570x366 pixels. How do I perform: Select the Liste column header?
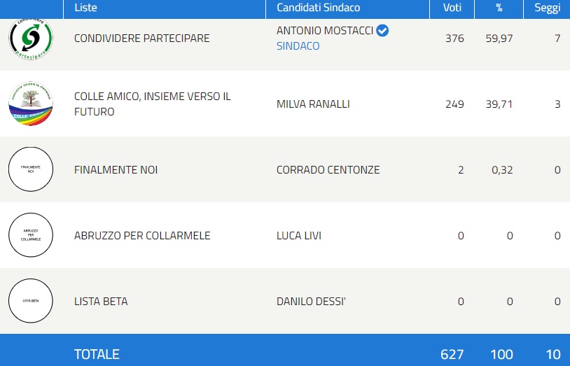[86, 8]
